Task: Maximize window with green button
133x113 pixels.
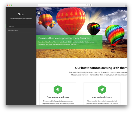Action: [x=12, y=5]
